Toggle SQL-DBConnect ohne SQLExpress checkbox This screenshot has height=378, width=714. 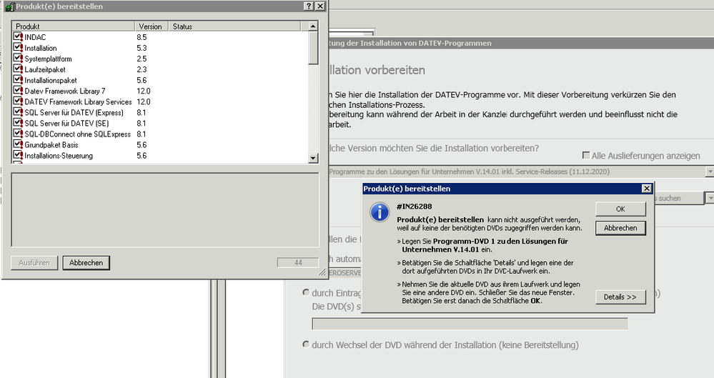18,134
